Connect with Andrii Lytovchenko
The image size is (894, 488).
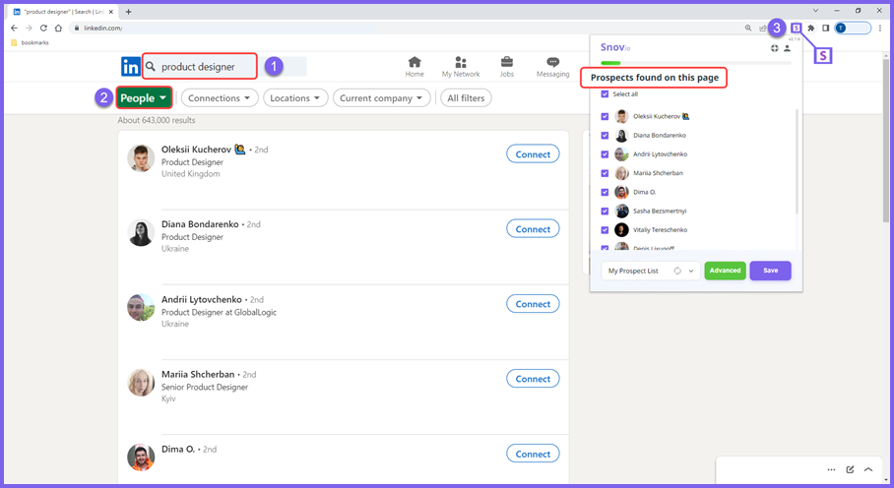coord(533,304)
